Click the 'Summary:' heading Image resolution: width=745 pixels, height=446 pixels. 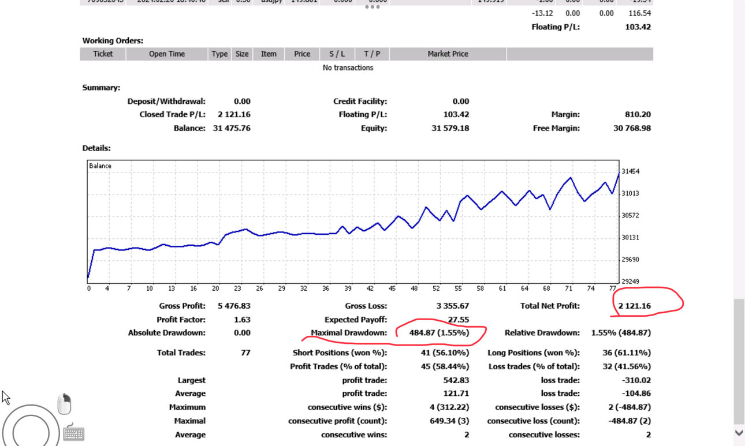coord(101,88)
